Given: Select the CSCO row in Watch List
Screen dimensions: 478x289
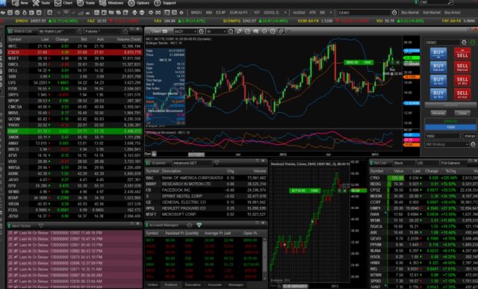Looking at the screenshot, I should coord(75,52).
